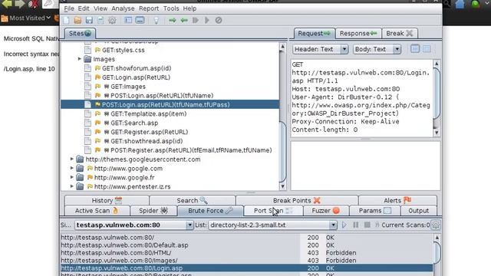Click the first request view icon beside Body: Text
The height and width of the screenshot is (276, 491).
[415, 49]
